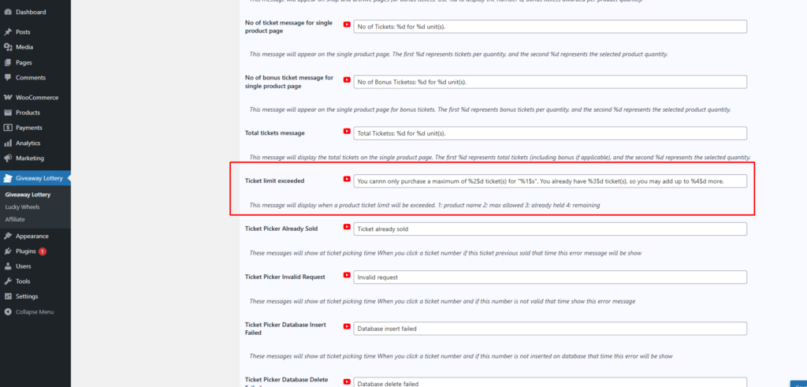Viewport: 807px width, 387px height.
Task: Click the Ticket already sold input field
Action: point(549,229)
